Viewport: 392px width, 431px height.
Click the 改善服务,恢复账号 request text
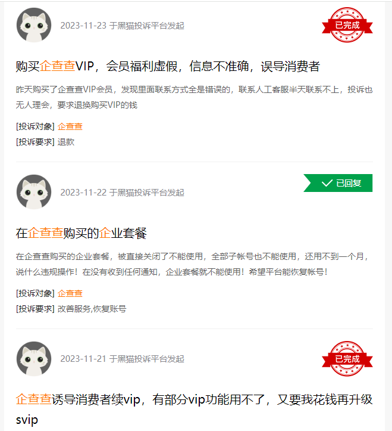point(92,309)
